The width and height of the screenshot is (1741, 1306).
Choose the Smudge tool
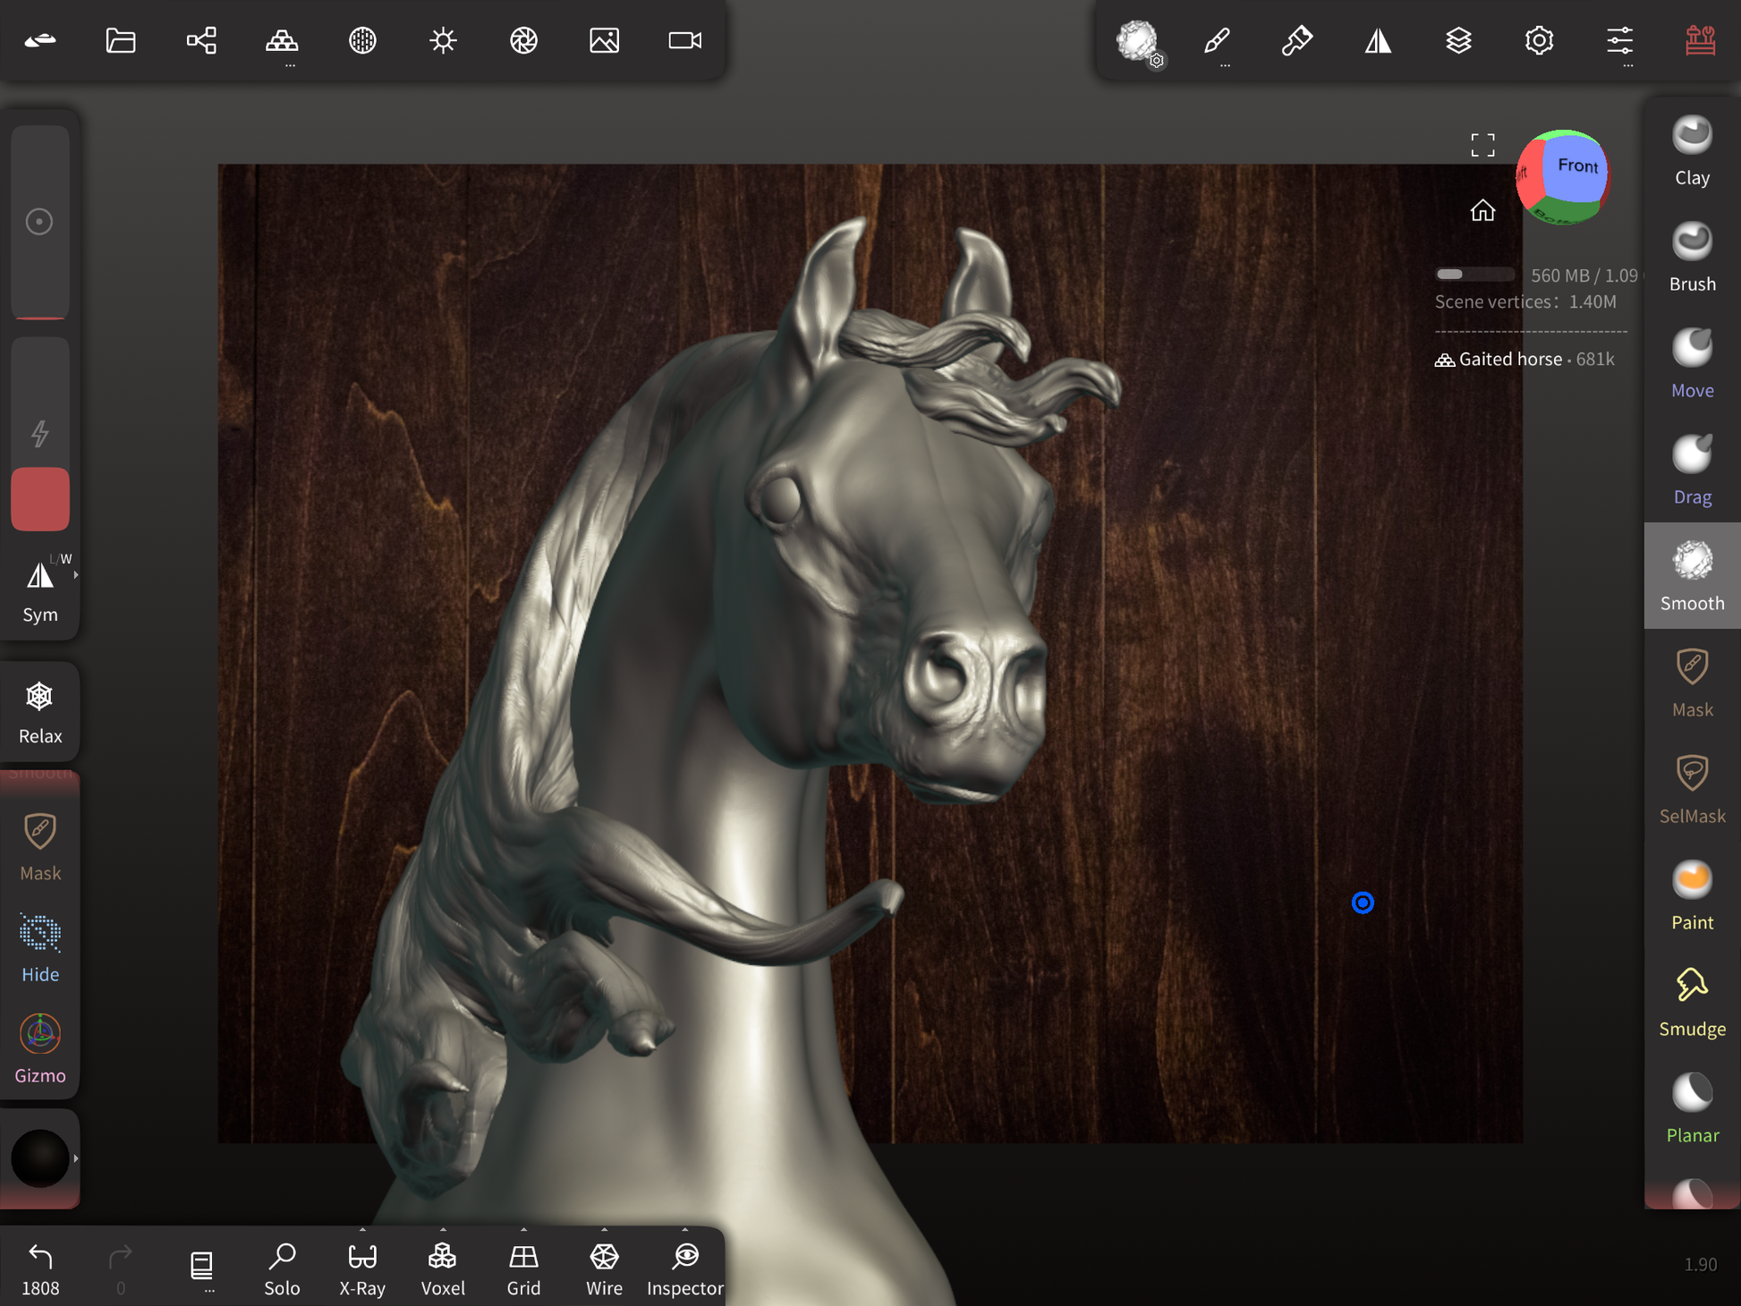click(1691, 1003)
